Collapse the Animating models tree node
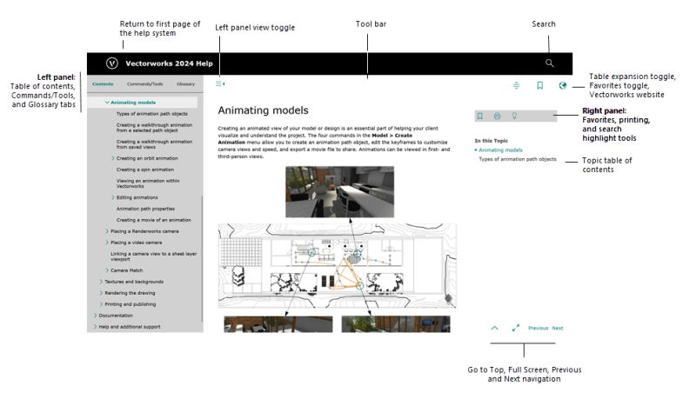This screenshot has height=399, width=696. click(x=107, y=103)
